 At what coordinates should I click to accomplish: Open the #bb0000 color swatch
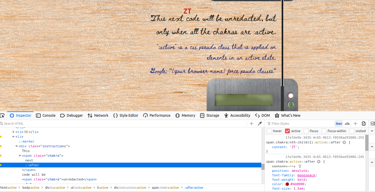(x=287, y=184)
